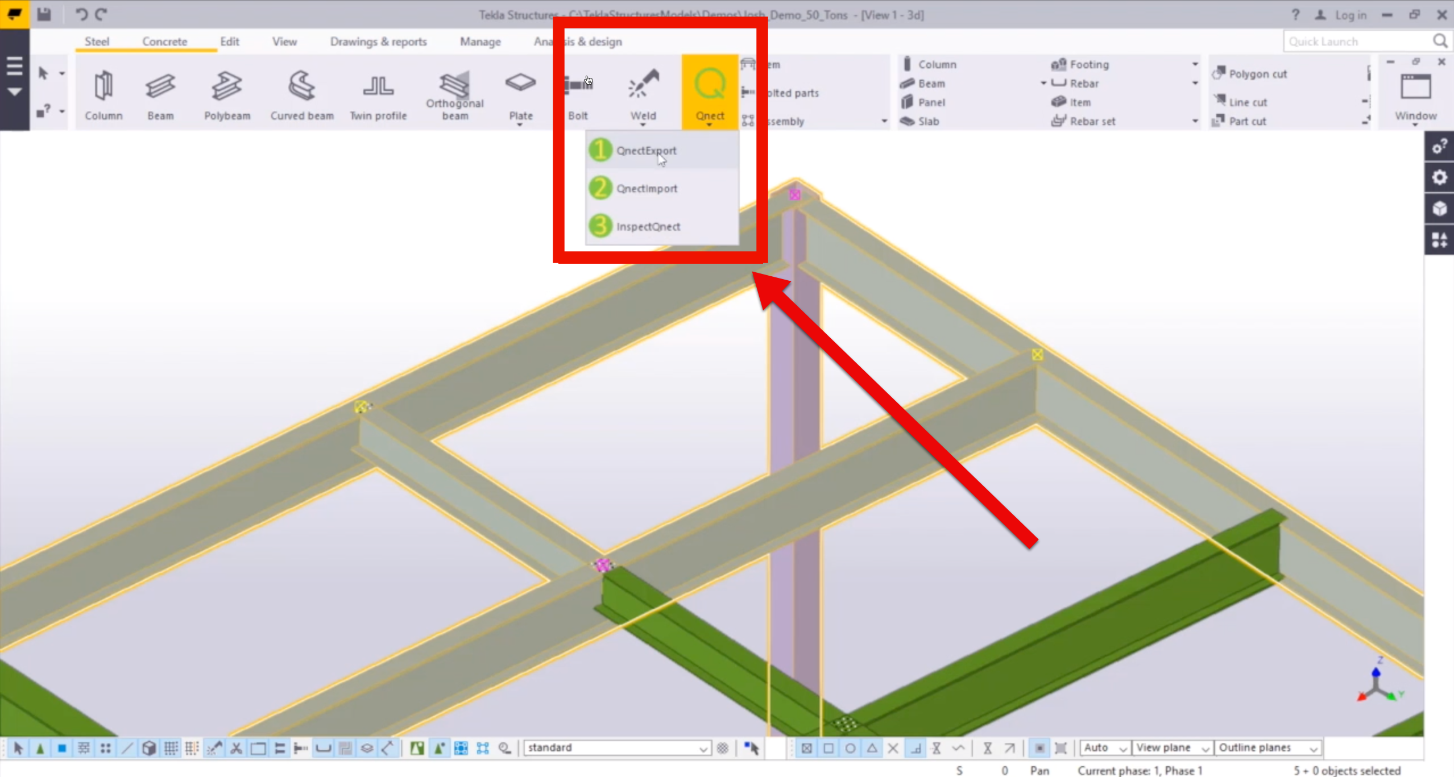Save the model with the disk icon
1454x777 pixels.
[x=44, y=14]
